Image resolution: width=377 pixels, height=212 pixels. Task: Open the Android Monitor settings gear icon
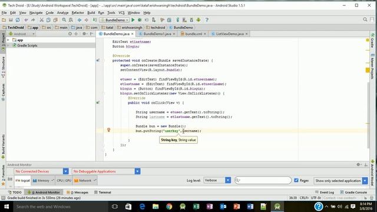358,165
